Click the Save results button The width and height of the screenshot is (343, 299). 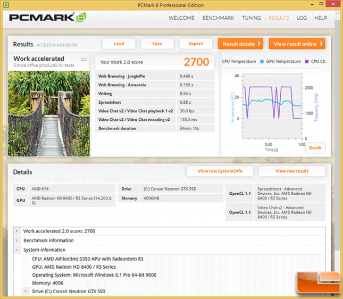(x=157, y=44)
